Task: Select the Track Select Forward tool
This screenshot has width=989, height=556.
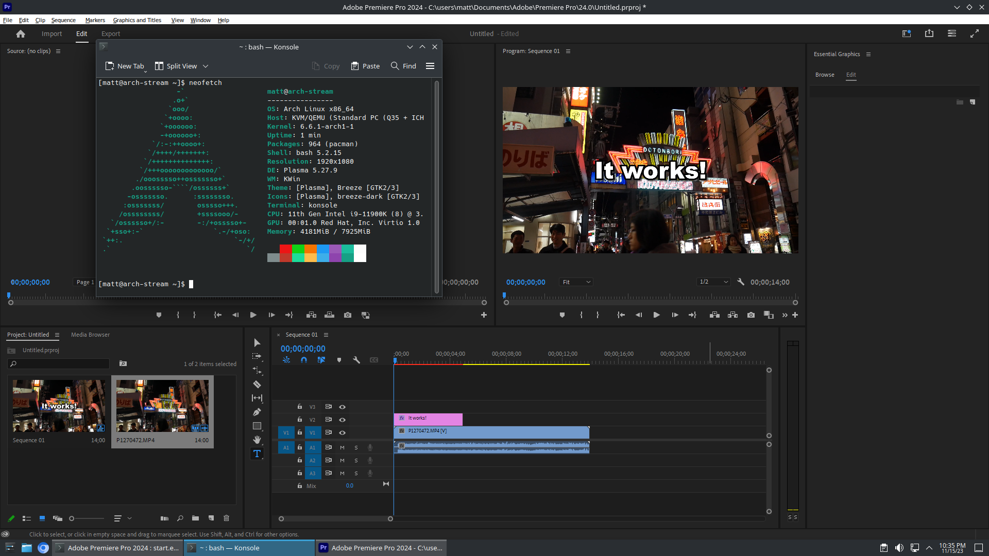Action: point(257,356)
